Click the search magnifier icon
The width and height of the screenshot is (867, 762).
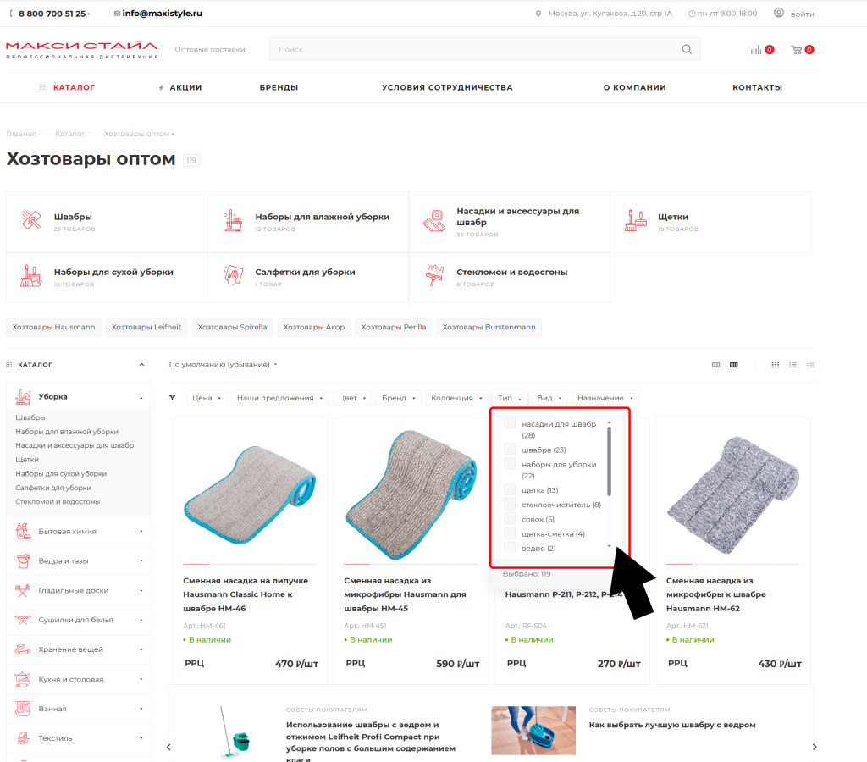(x=686, y=49)
